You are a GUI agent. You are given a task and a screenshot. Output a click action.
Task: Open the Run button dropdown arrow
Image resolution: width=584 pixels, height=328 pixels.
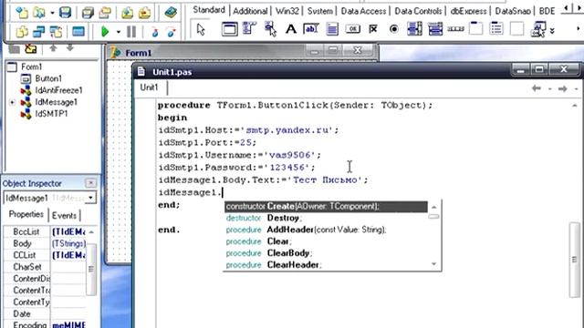click(119, 32)
